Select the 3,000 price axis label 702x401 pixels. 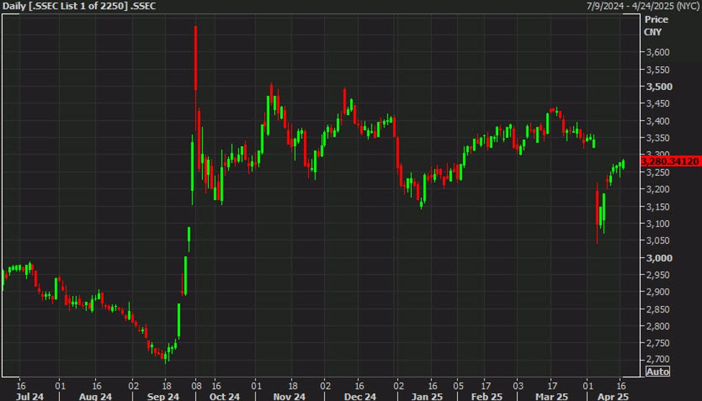pos(660,258)
